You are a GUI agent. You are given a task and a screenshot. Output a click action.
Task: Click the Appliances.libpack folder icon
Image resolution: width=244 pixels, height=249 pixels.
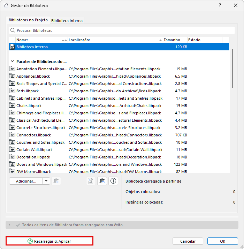(12, 76)
